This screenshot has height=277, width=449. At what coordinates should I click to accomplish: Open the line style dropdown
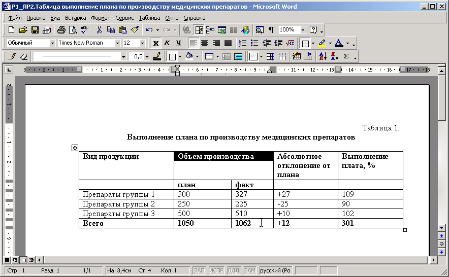pyautogui.click(x=123, y=56)
